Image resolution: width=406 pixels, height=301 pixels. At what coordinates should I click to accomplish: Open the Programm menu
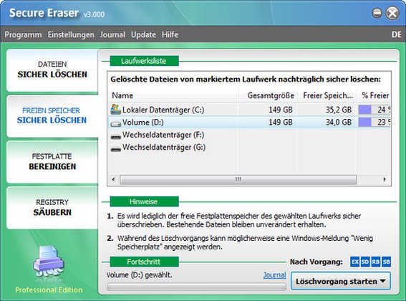point(23,34)
